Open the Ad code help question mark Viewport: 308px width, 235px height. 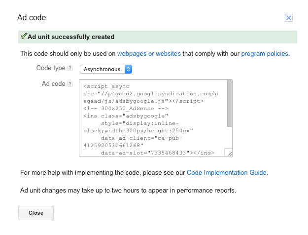pyautogui.click(x=70, y=84)
